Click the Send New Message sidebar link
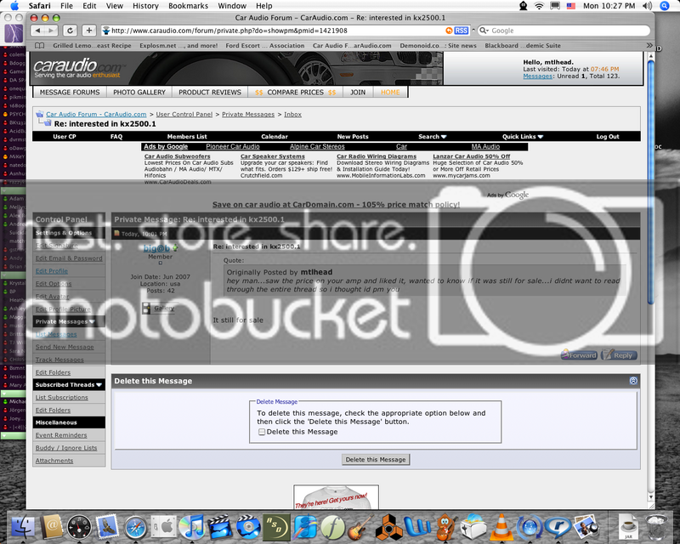680x544 pixels. coord(65,347)
